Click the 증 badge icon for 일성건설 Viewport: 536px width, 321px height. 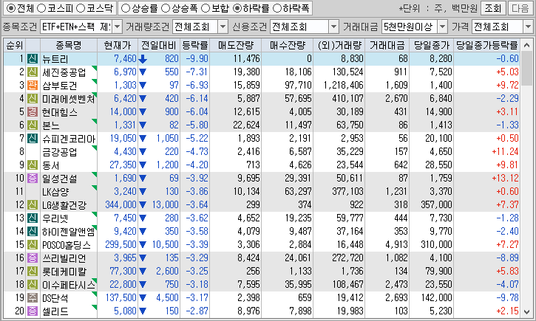point(33,179)
